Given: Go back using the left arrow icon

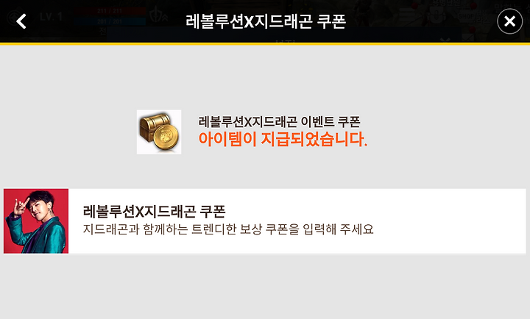Looking at the screenshot, I should pyautogui.click(x=21, y=21).
